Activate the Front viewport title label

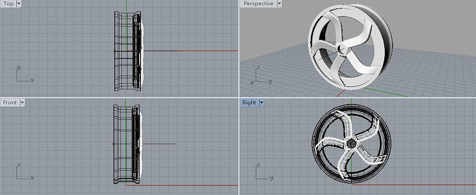coord(10,103)
